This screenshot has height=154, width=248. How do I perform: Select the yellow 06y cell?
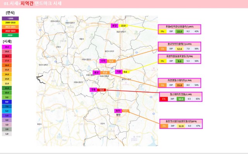tap(162, 61)
